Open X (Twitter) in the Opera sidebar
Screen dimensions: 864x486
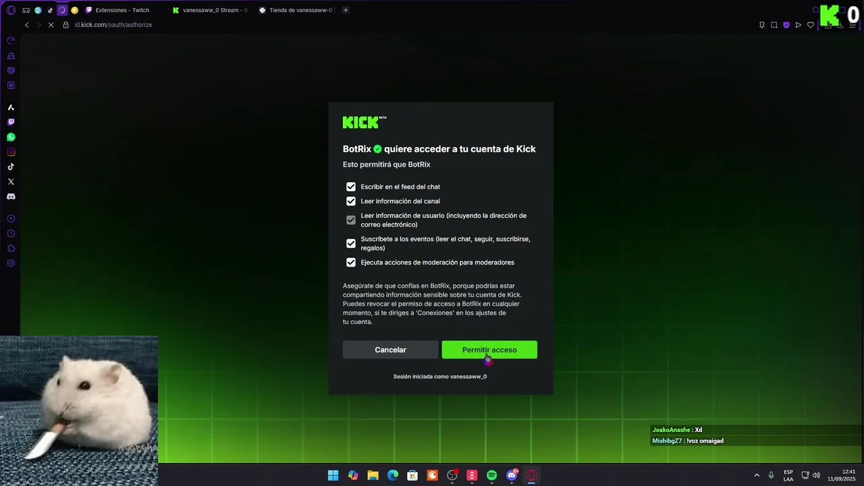(11, 182)
